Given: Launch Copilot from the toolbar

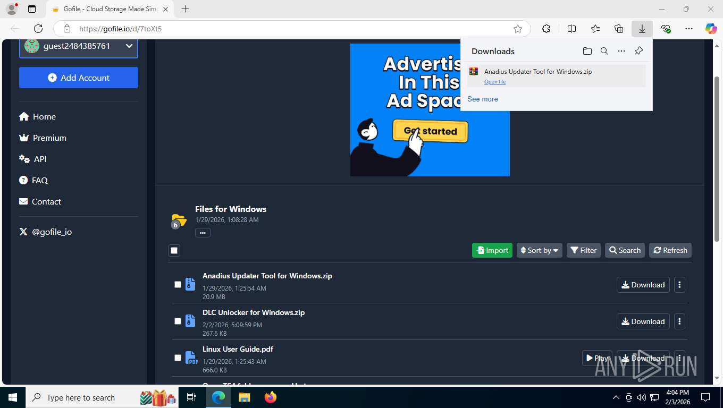Looking at the screenshot, I should (711, 29).
